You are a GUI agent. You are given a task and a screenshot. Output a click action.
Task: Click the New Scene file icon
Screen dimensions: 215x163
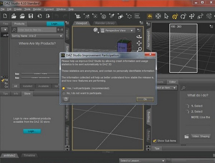[x=5, y=16]
